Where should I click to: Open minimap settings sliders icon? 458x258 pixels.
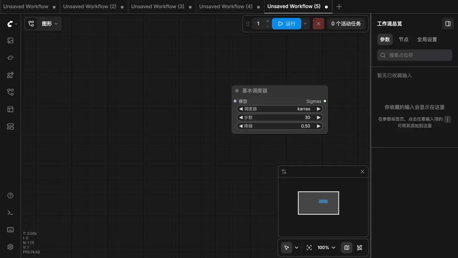[x=284, y=172]
